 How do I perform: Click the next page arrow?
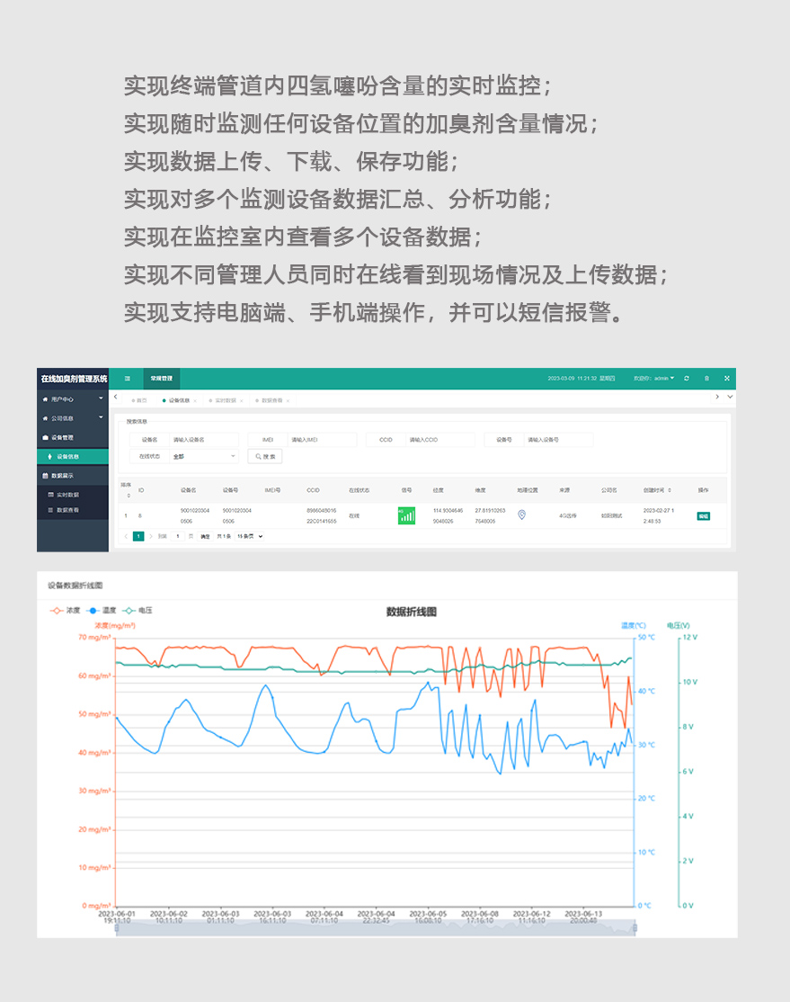pos(151,536)
